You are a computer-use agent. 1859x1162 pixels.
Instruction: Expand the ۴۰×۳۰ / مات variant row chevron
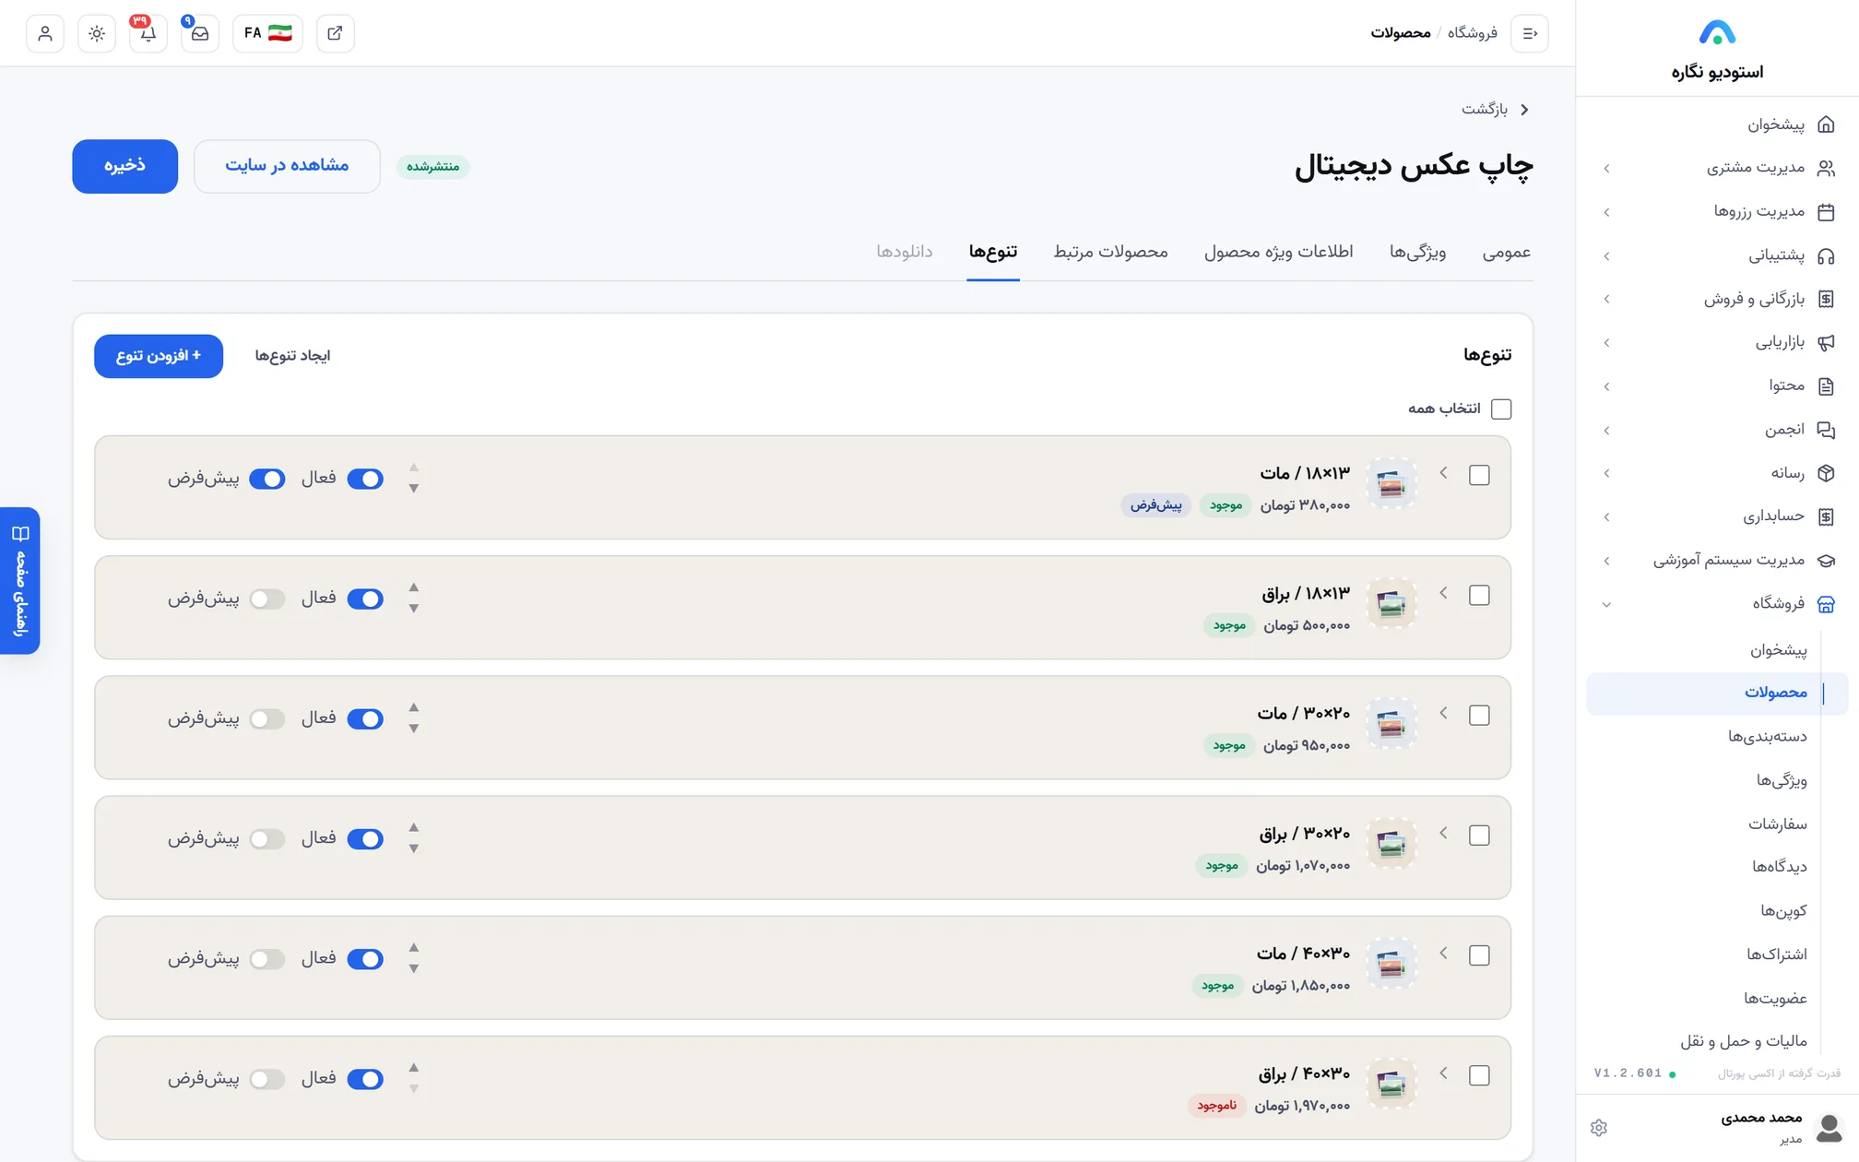[x=1444, y=954]
